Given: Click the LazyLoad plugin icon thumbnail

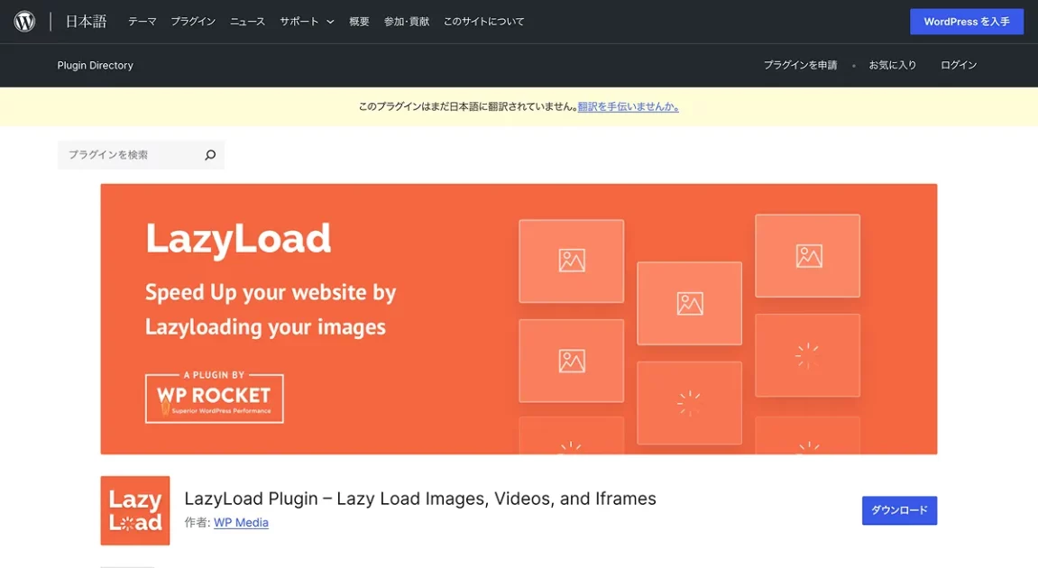Looking at the screenshot, I should [135, 510].
